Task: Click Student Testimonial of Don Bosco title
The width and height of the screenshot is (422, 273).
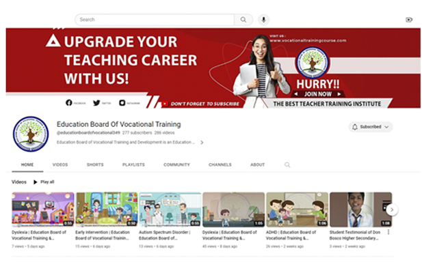Action: (355, 235)
